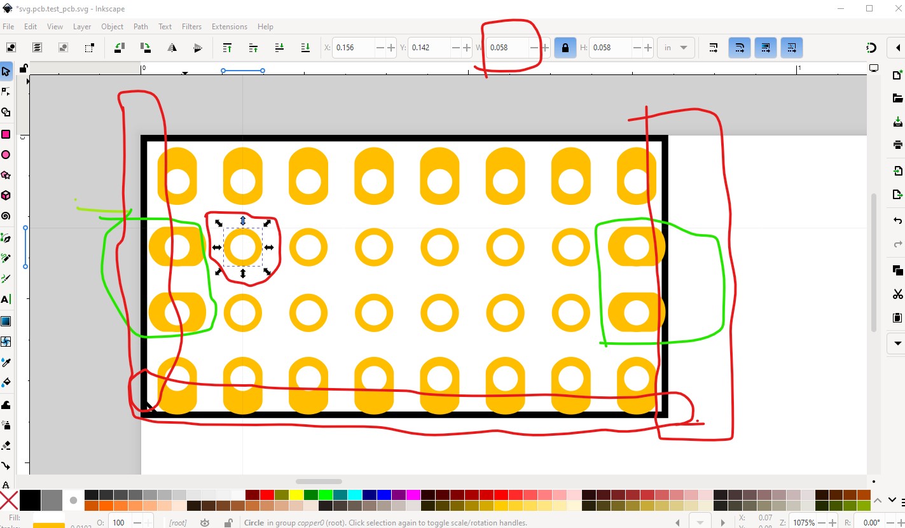Toggle scale rounded corners in rectangles

coord(739,48)
